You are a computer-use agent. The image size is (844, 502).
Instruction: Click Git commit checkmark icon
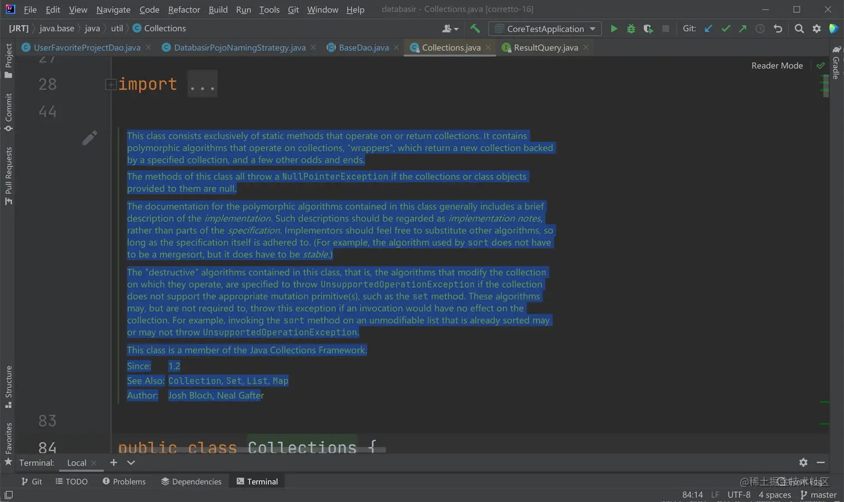(x=726, y=28)
